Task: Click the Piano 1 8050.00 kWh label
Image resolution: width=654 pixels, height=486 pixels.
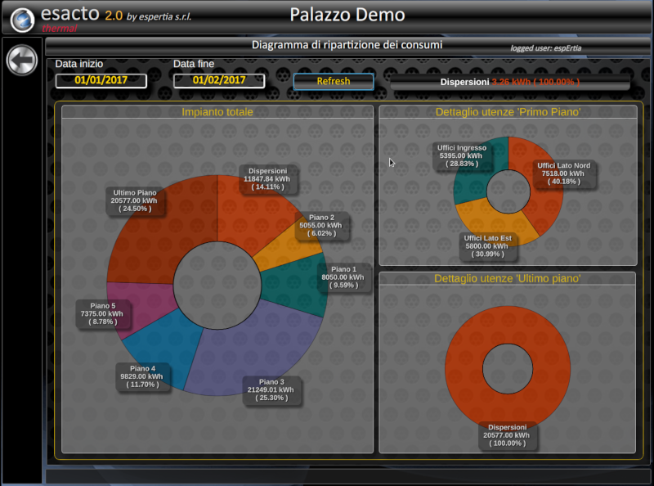Action: [343, 277]
